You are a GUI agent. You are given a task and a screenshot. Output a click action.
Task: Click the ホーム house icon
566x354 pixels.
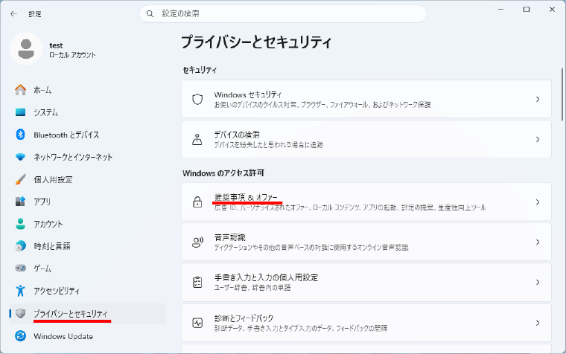point(21,90)
